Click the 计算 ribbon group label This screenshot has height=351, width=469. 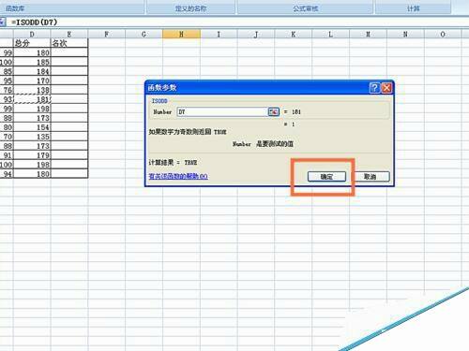tap(413, 8)
